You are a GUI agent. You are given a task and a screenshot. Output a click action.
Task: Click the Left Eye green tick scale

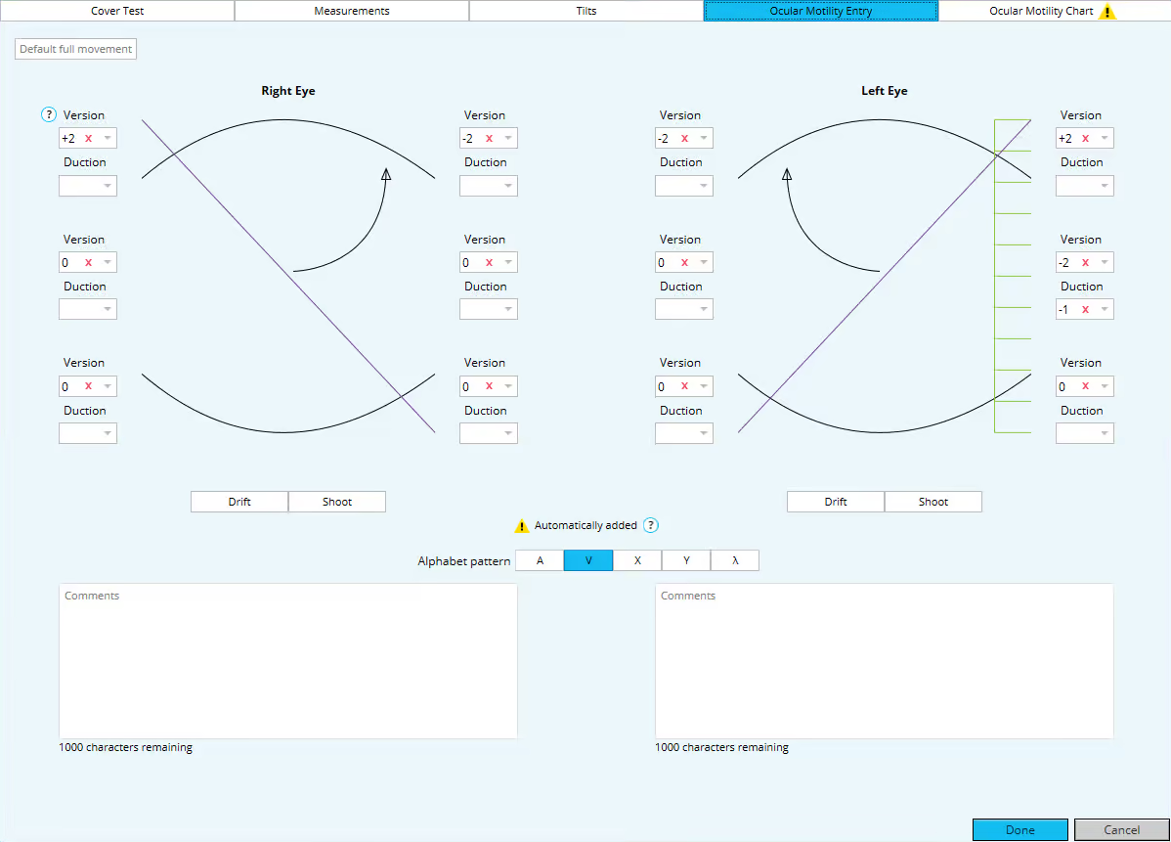coord(1012,276)
